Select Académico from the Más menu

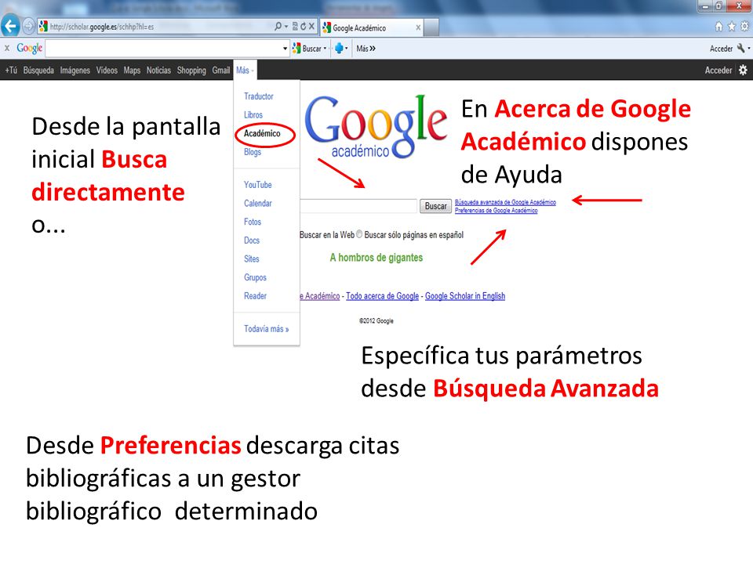coord(262,133)
